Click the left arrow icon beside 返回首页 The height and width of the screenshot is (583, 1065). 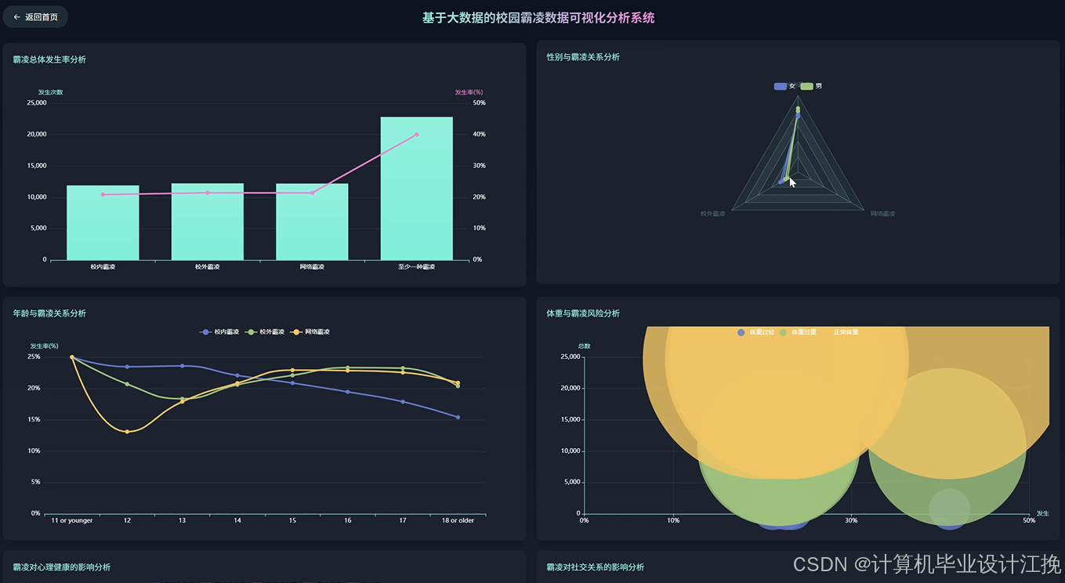point(17,17)
